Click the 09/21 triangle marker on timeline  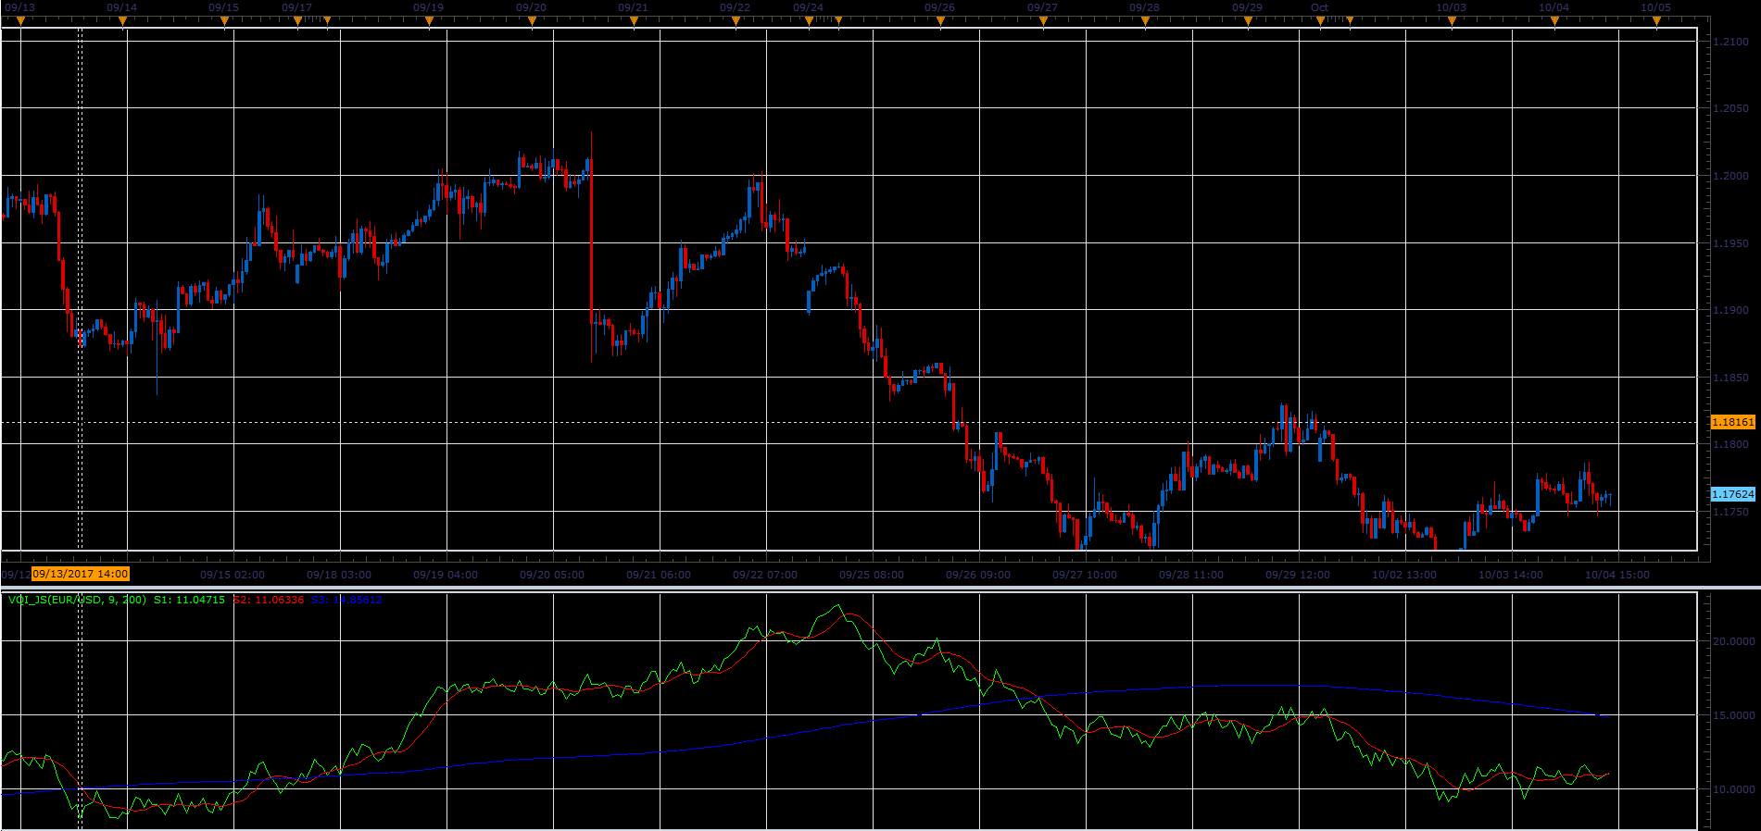634,21
